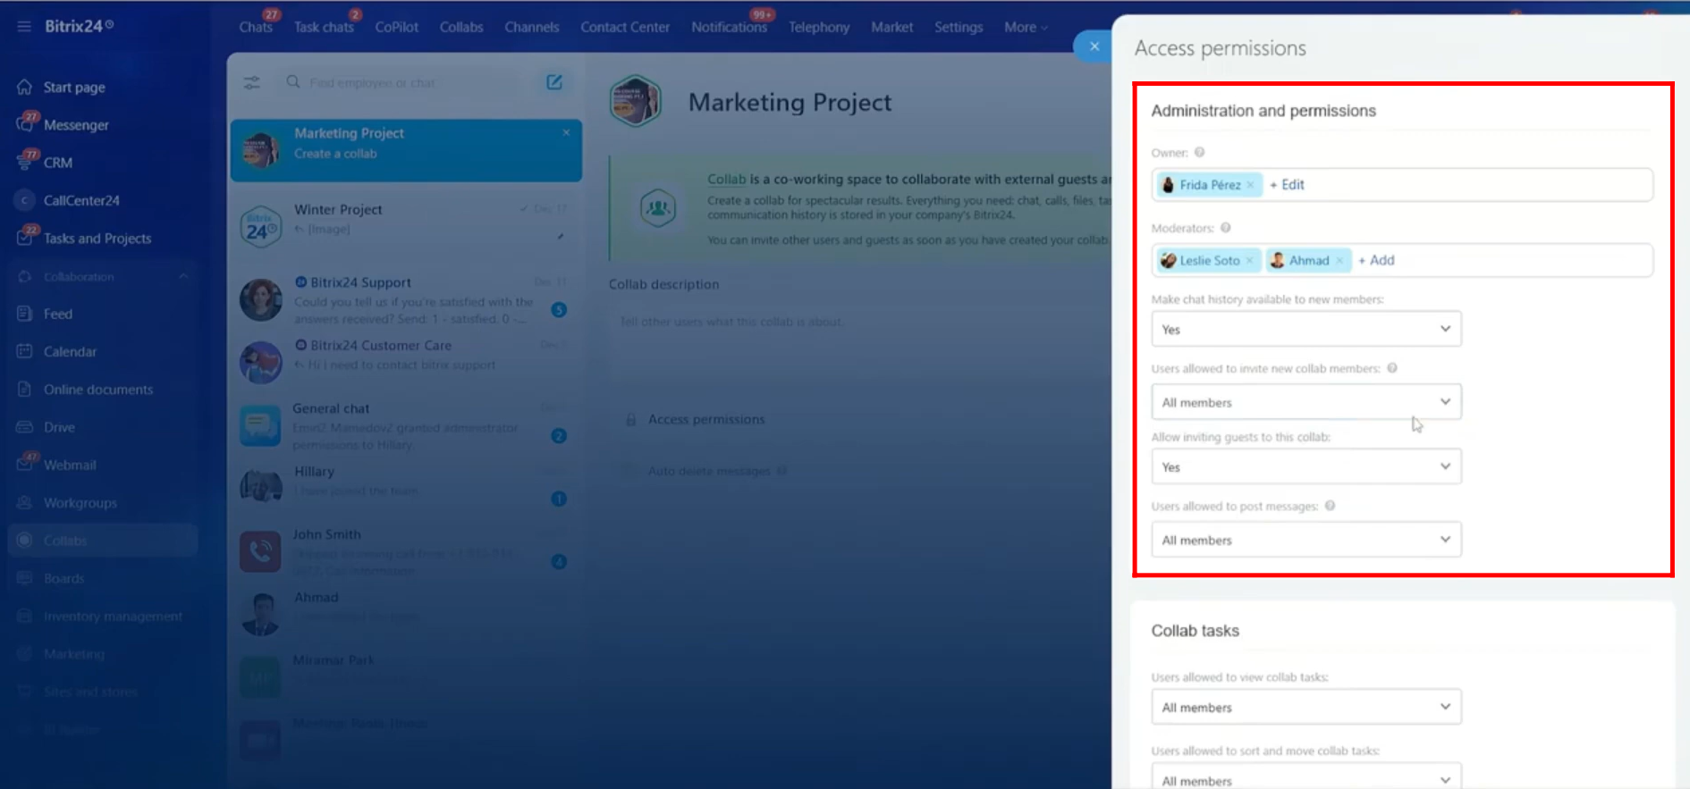The width and height of the screenshot is (1690, 789).
Task: Click Add link in Moderators field
Action: coord(1377,260)
